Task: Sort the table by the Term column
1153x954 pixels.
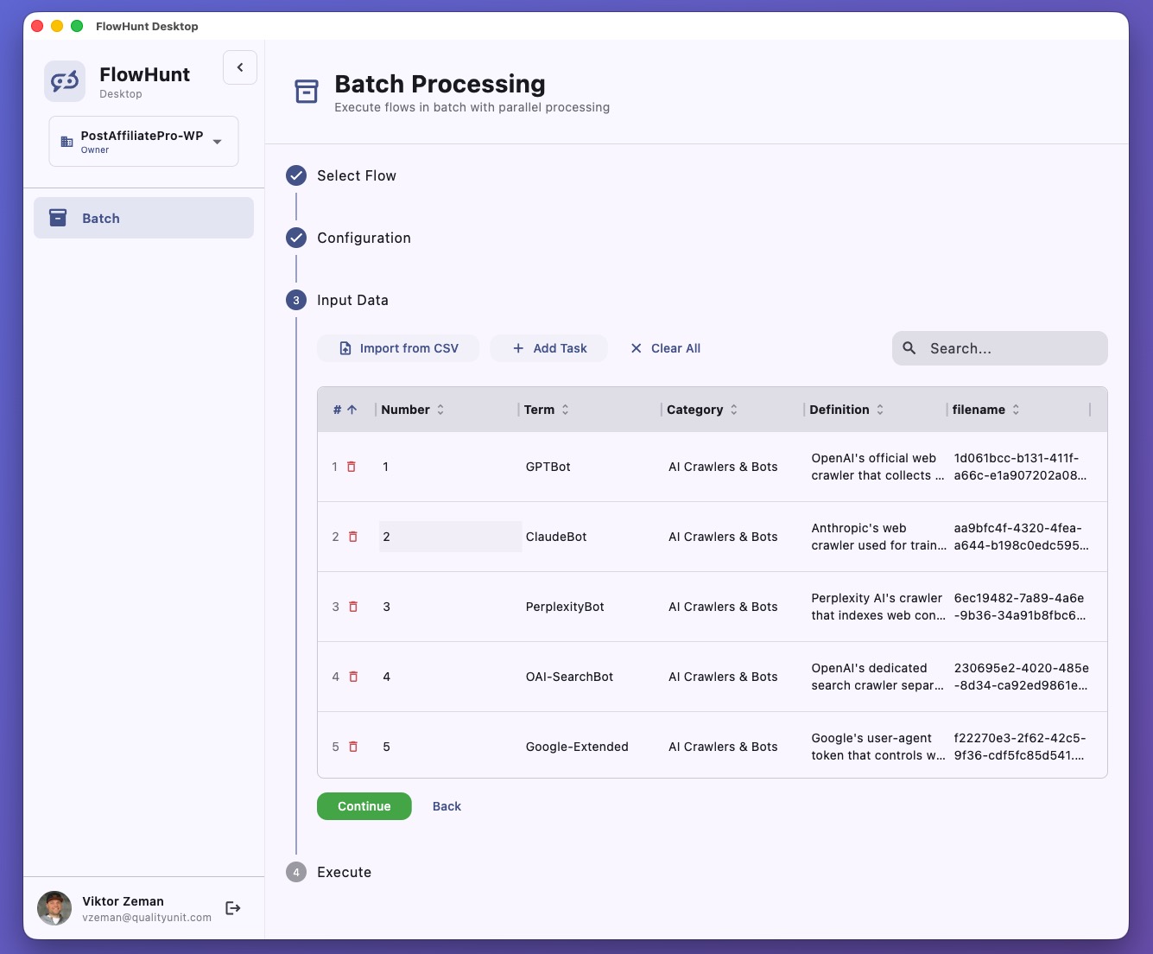Action: (566, 409)
